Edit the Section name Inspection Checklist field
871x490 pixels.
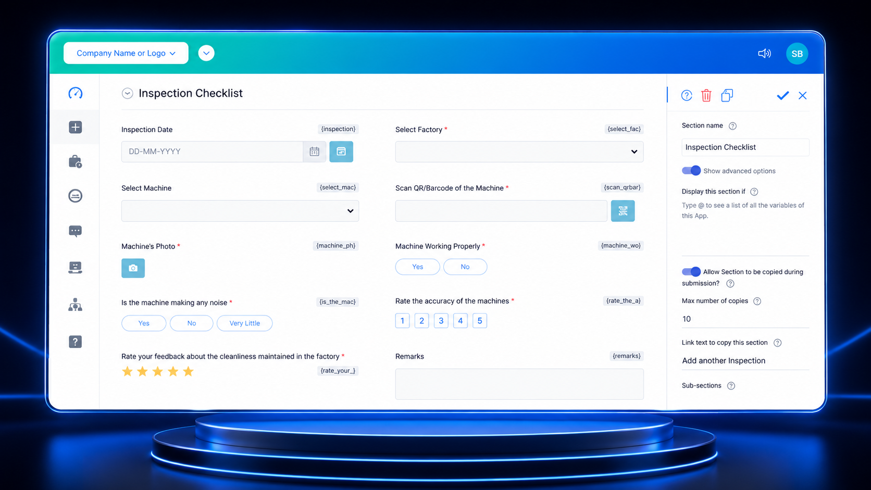(x=745, y=147)
